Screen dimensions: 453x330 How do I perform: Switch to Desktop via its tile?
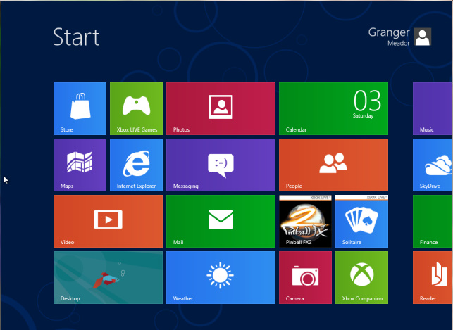click(x=108, y=277)
